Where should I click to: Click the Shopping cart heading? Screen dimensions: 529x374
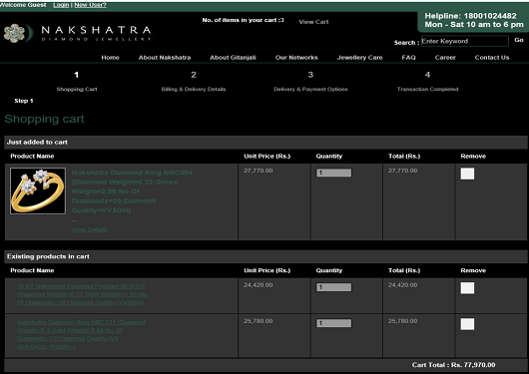coord(44,119)
